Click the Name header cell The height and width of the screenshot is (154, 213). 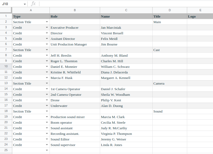[x=126, y=16]
